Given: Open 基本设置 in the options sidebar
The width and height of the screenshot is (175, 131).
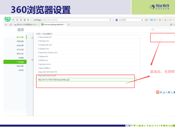Looking at the screenshot, I should click(20, 37).
